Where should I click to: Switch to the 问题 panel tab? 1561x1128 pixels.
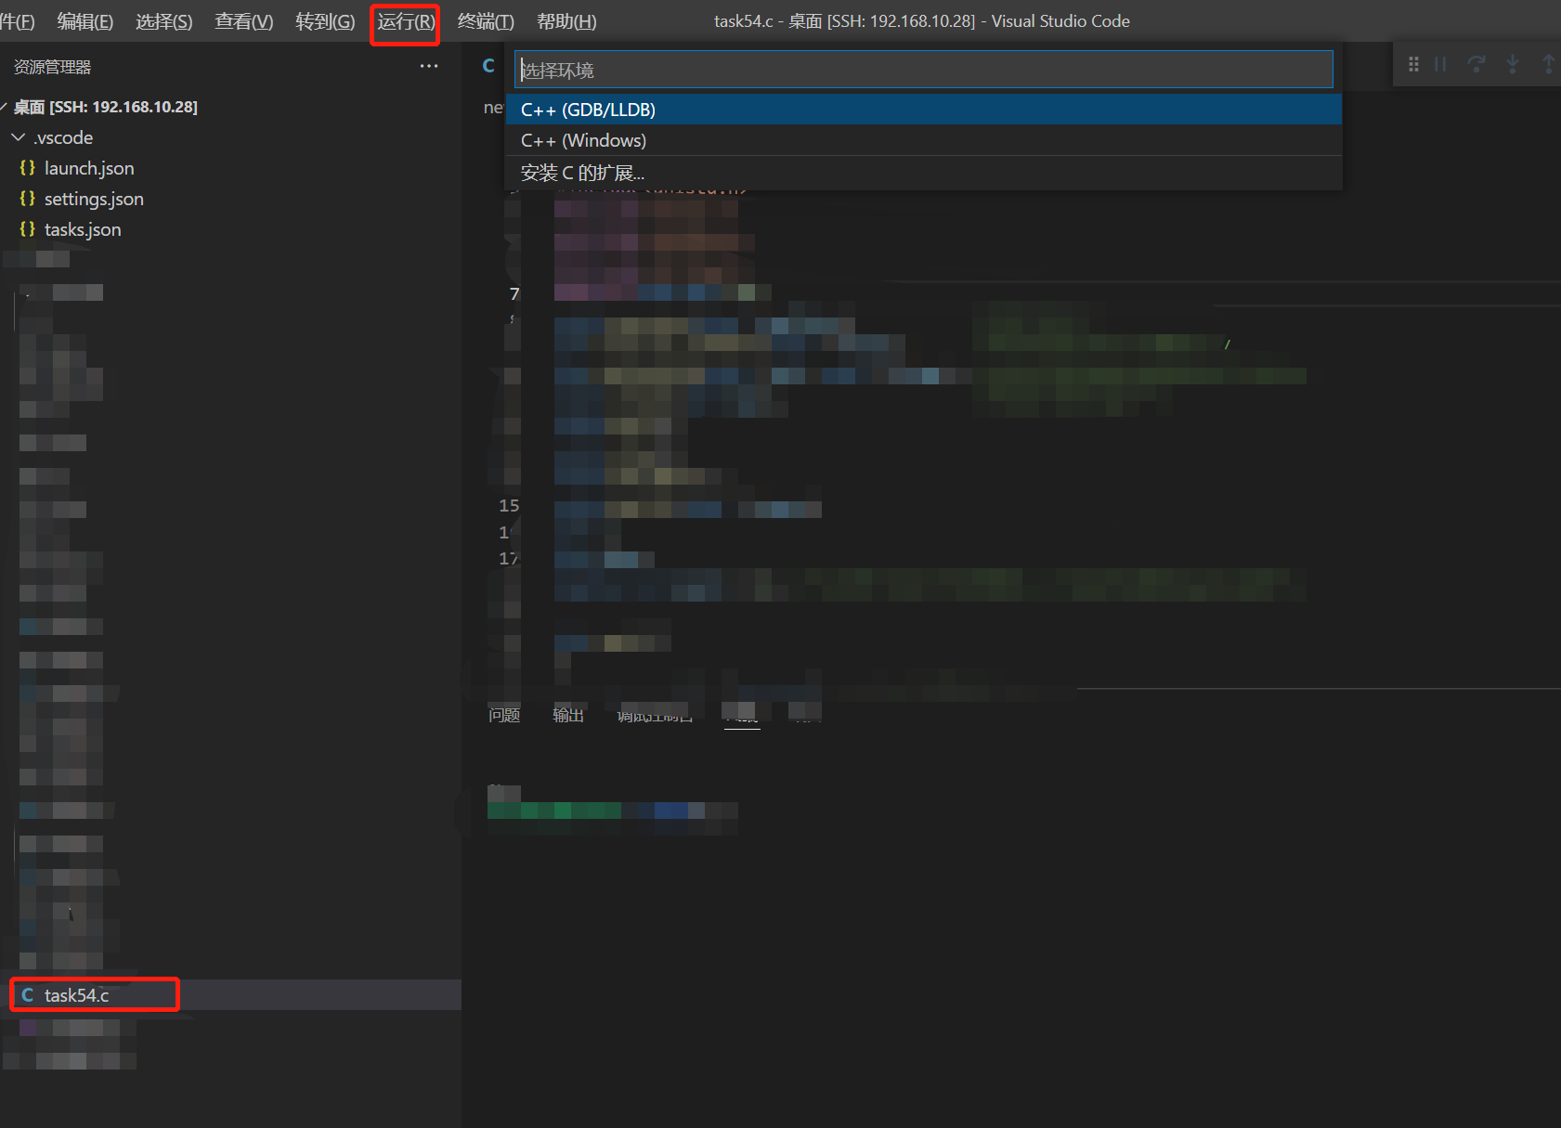coord(504,715)
